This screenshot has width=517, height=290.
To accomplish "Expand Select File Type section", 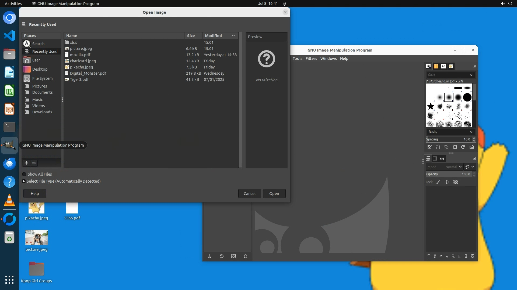I will pos(24,181).
